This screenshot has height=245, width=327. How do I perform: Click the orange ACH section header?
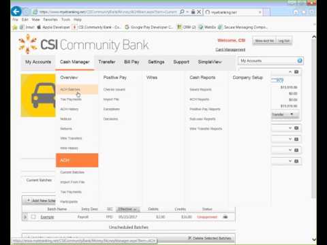coord(77,161)
